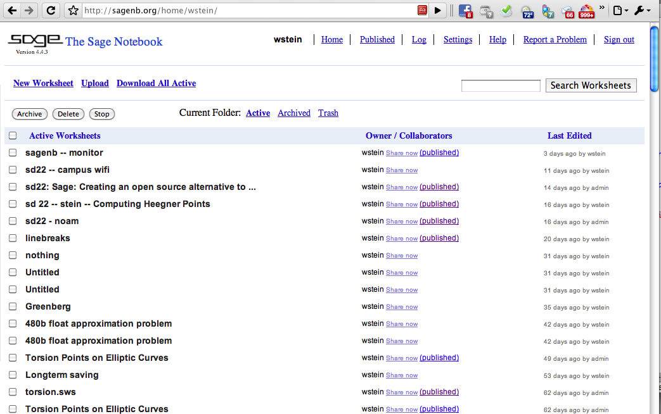Open the page menu dropdown
The height and width of the screenshot is (414, 661).
(x=620, y=11)
